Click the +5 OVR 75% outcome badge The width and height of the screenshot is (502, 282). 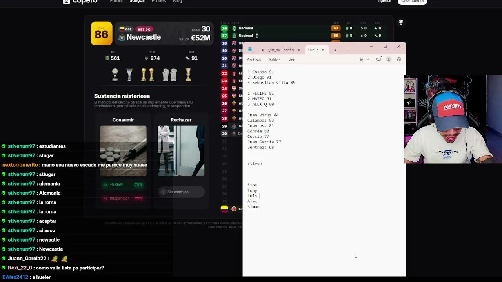(x=123, y=184)
